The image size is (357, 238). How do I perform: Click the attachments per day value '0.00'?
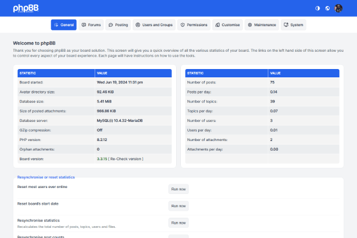pos(274,149)
